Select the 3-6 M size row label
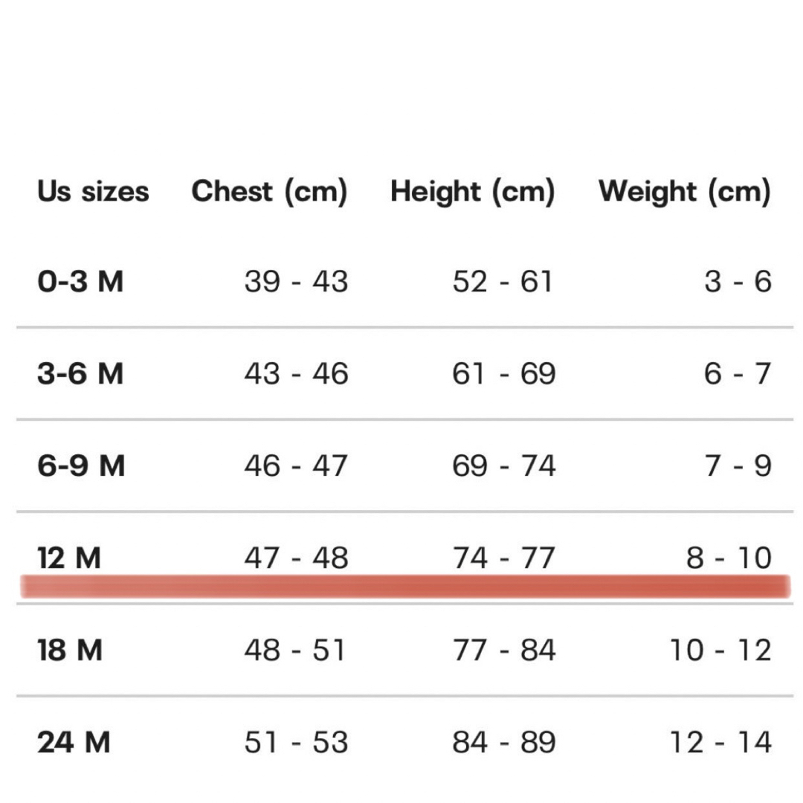This screenshot has height=803, width=803. 80,373
